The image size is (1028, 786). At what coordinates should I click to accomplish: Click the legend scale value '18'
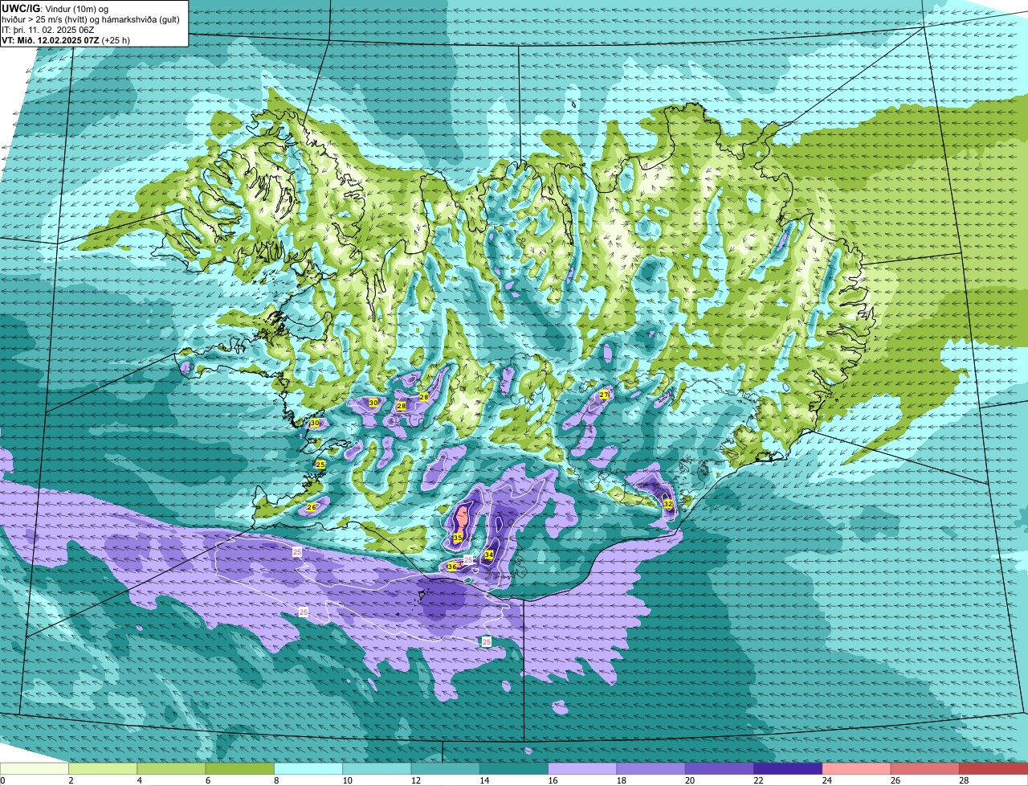pyautogui.click(x=620, y=780)
